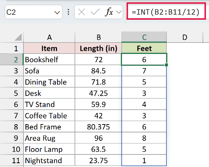Select row 7 header

point(12,115)
